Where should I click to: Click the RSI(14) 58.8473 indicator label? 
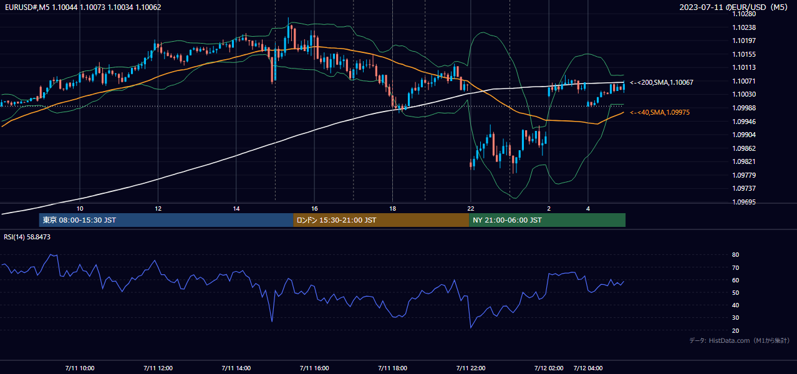(x=27, y=237)
